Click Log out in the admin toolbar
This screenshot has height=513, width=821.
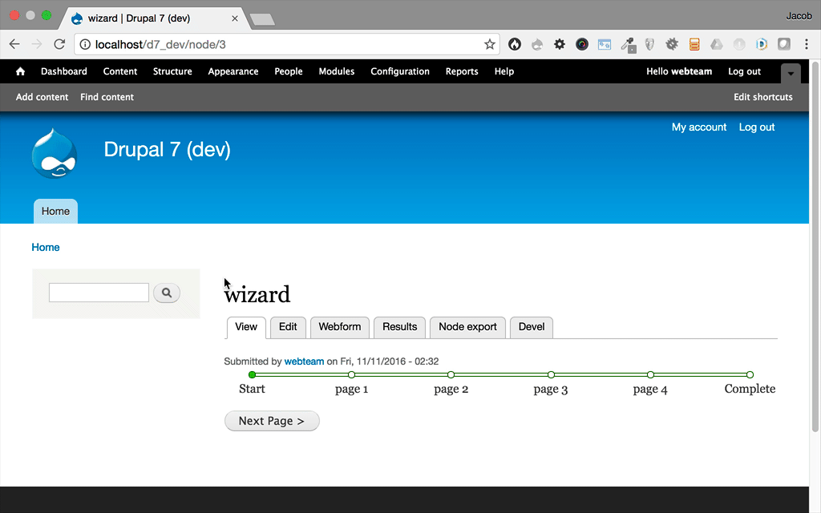point(744,71)
